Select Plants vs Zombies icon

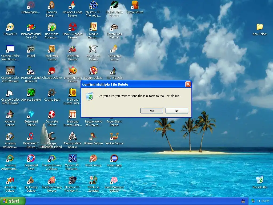coord(94,184)
